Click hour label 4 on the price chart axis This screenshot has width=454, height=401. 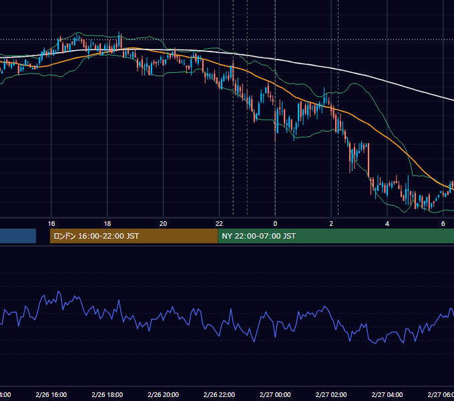click(387, 223)
